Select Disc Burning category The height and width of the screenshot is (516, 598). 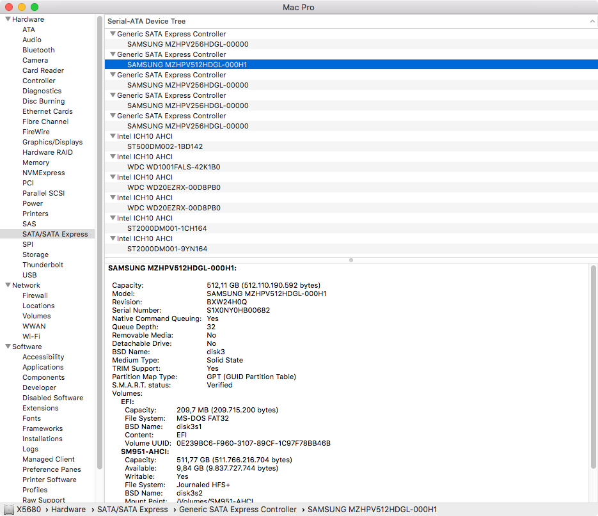pyautogui.click(x=43, y=101)
